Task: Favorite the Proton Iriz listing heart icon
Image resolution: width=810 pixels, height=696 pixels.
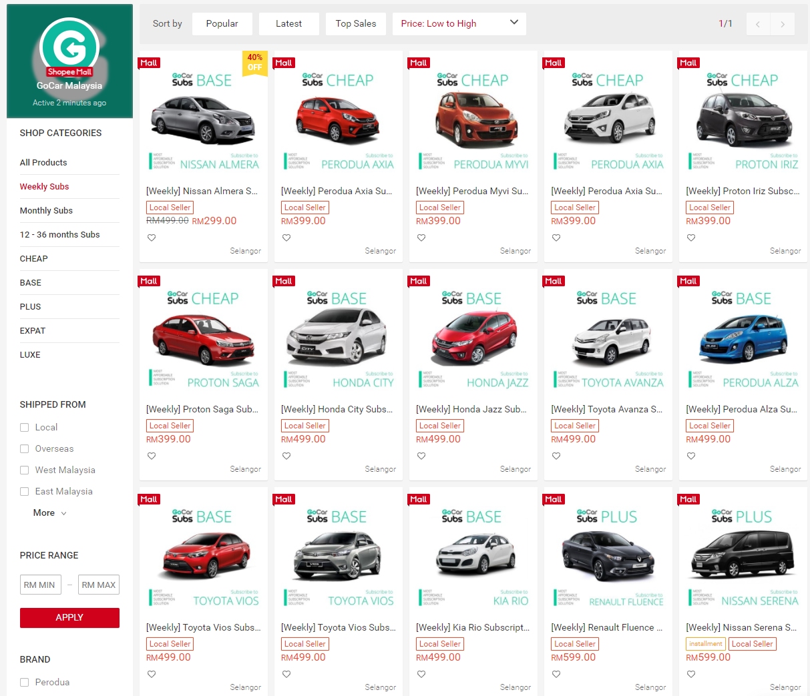Action: (691, 238)
